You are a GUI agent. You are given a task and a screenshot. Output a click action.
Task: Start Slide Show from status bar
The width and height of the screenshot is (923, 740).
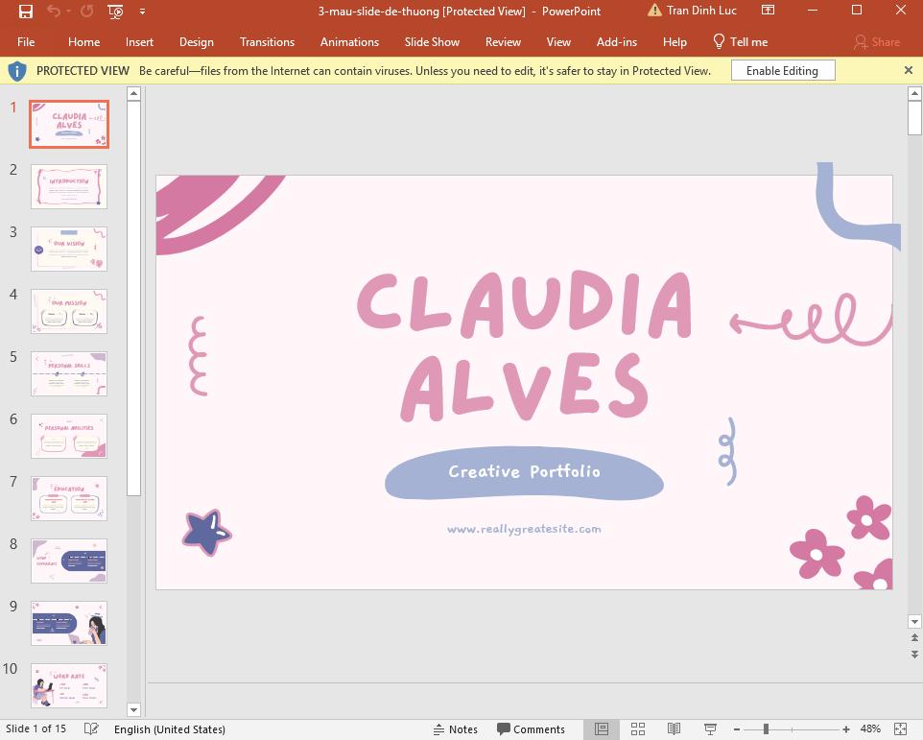point(710,729)
